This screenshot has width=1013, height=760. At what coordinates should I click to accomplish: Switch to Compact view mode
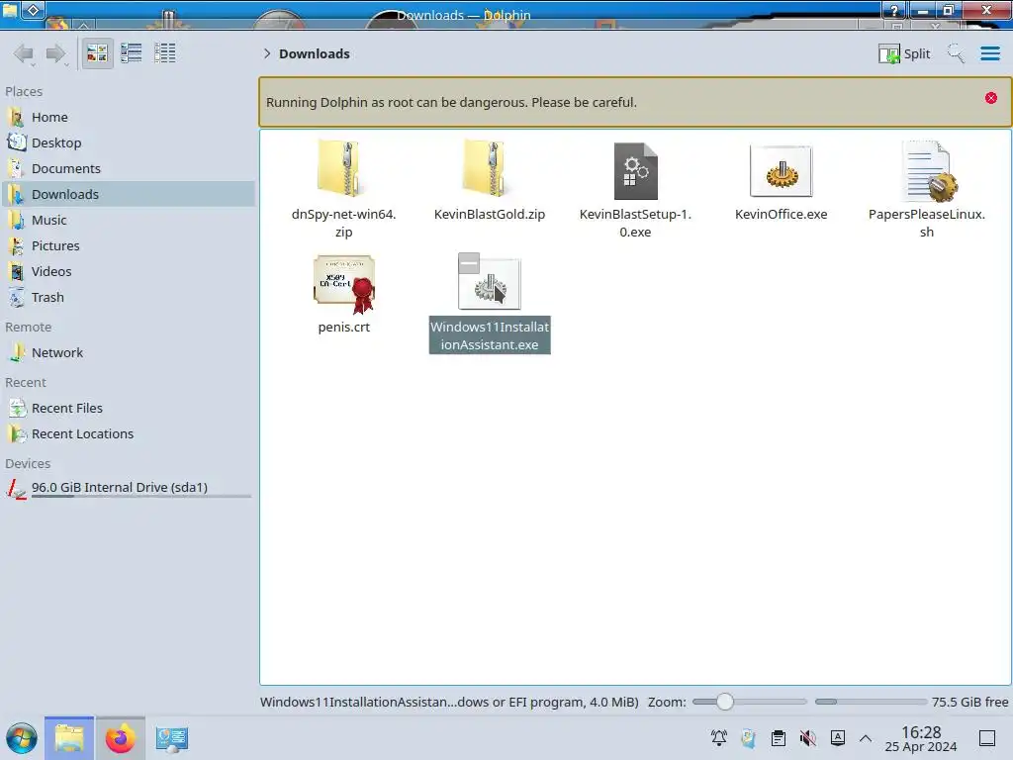132,53
